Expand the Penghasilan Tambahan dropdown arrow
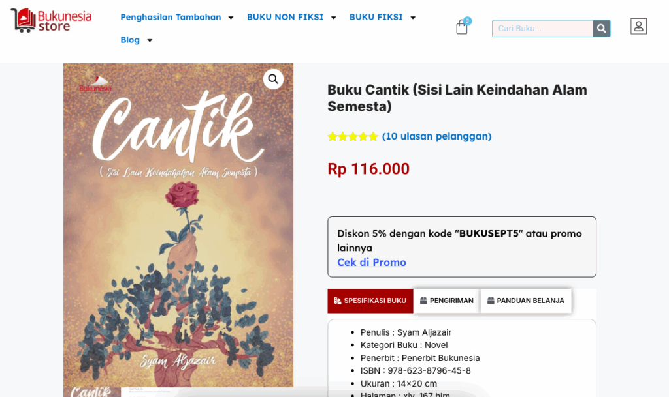Image resolution: width=669 pixels, height=397 pixels. 231,18
